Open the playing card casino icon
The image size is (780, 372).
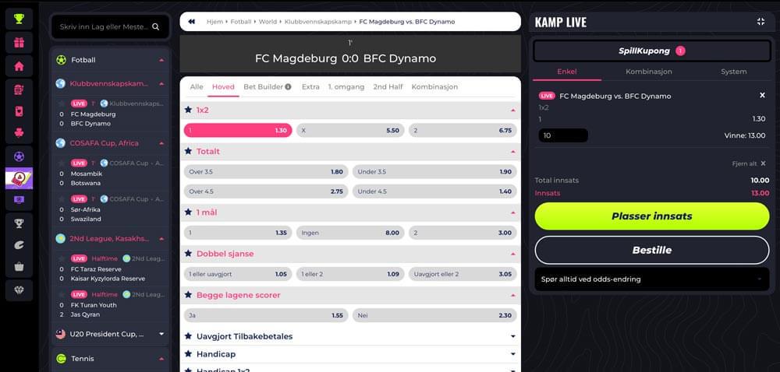pyautogui.click(x=19, y=111)
